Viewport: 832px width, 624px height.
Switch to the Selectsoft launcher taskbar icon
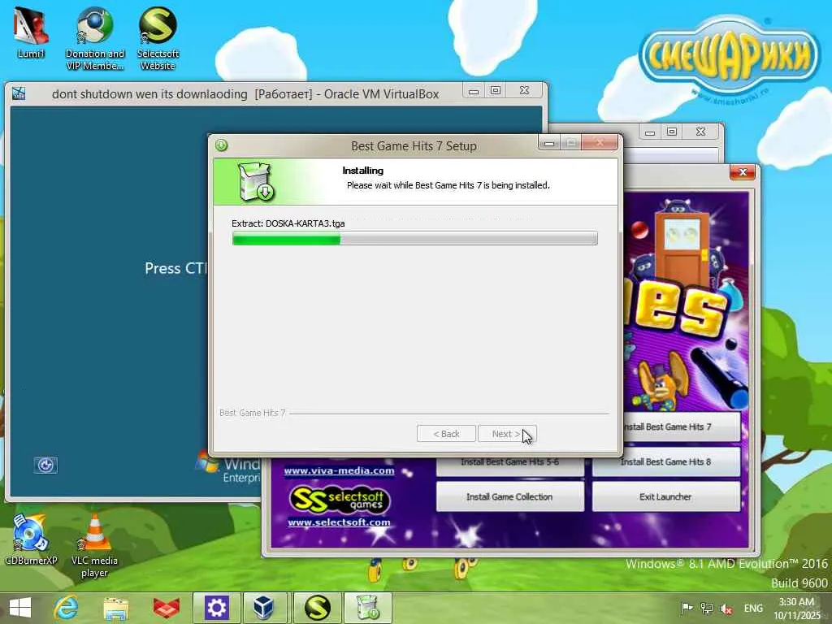[317, 608]
